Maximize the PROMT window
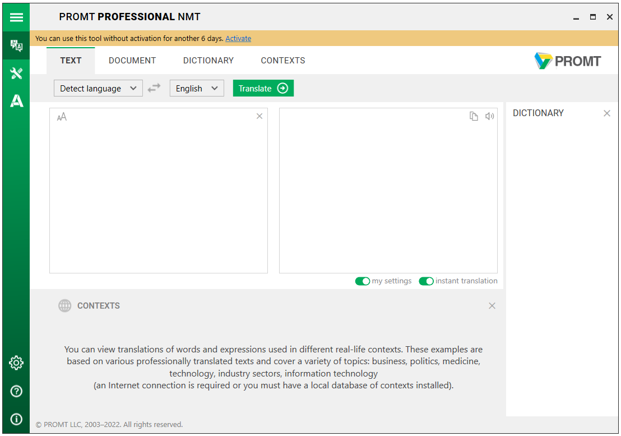The image size is (621, 436). (x=593, y=17)
